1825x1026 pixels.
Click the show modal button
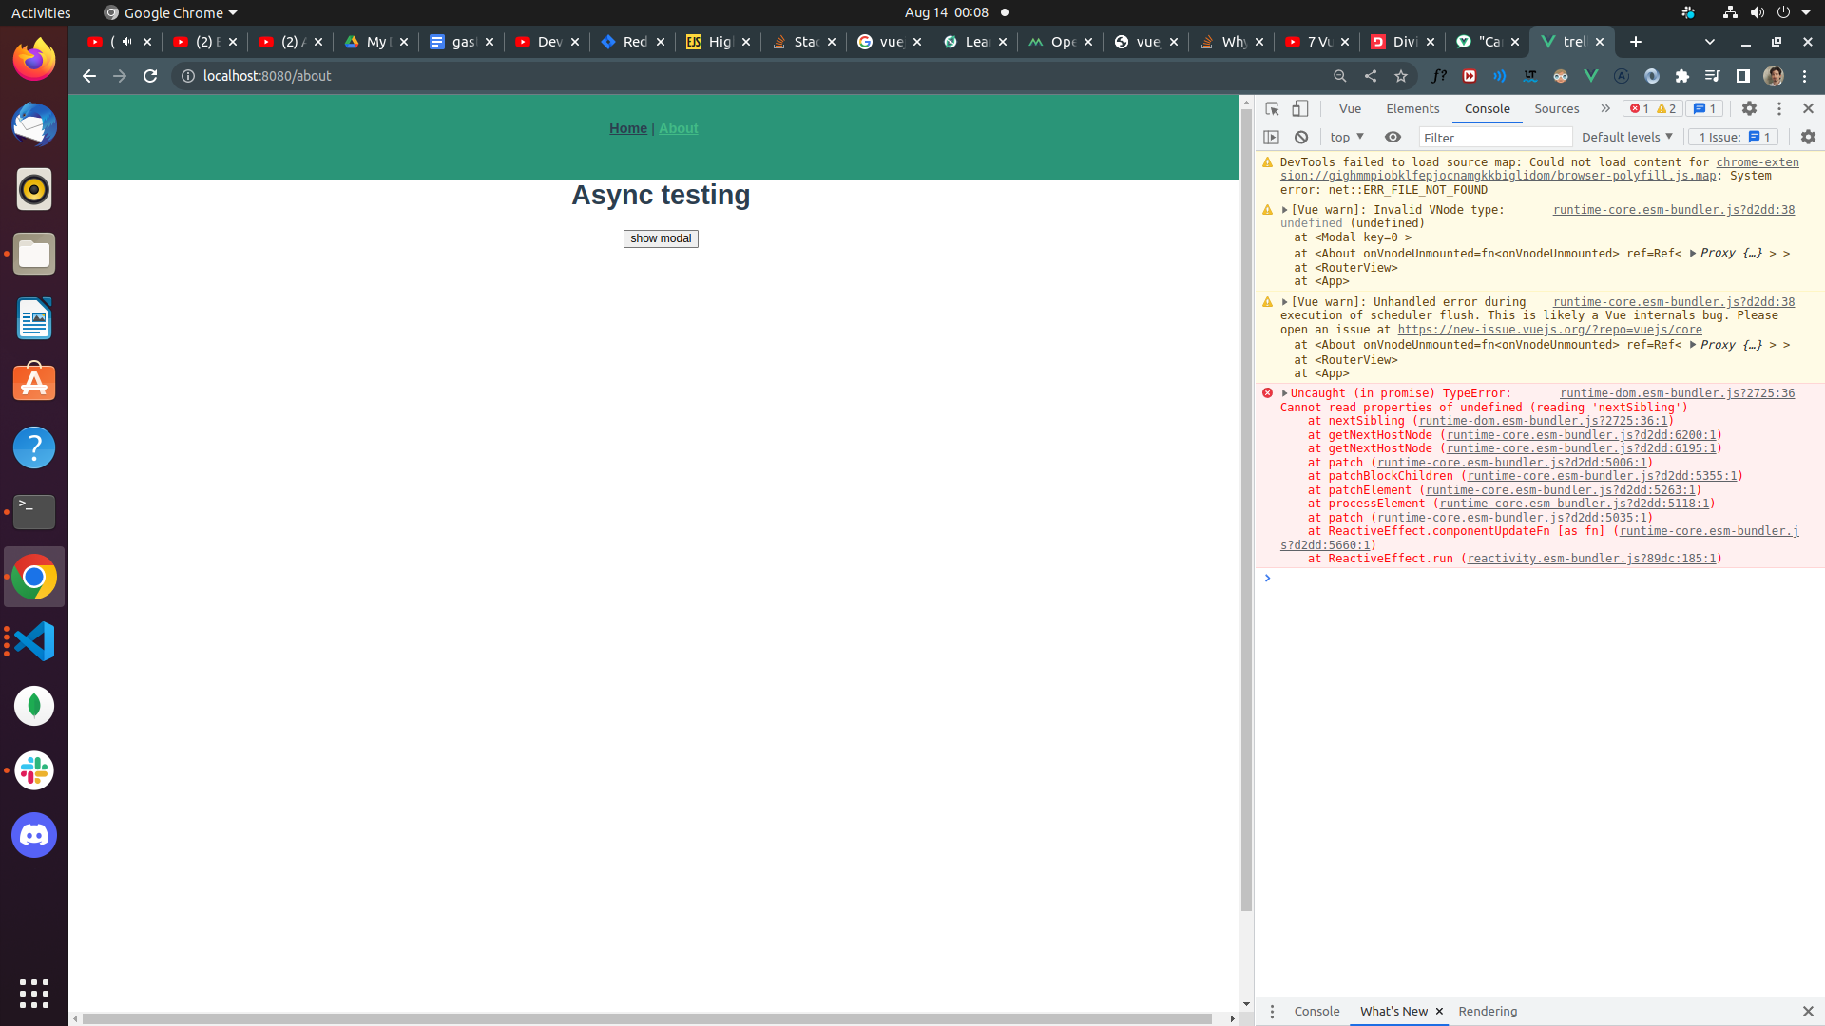[661, 238]
